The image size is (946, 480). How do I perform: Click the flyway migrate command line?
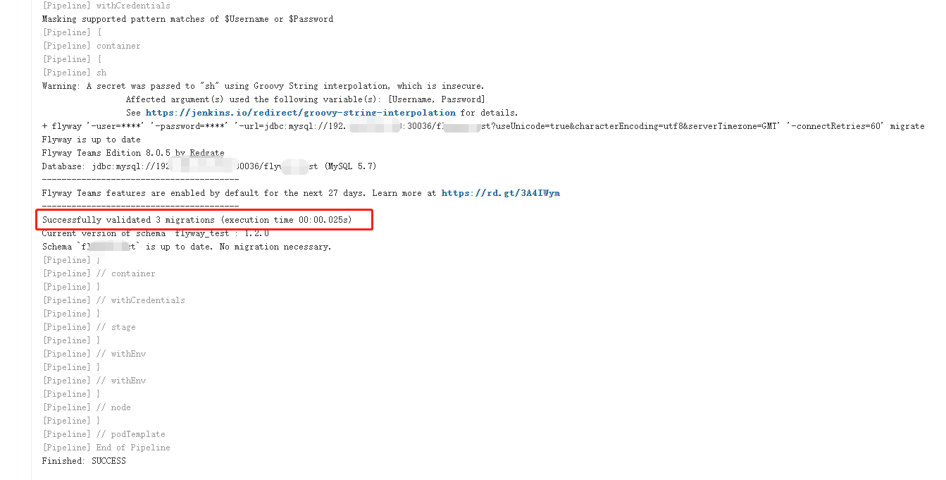click(x=483, y=126)
